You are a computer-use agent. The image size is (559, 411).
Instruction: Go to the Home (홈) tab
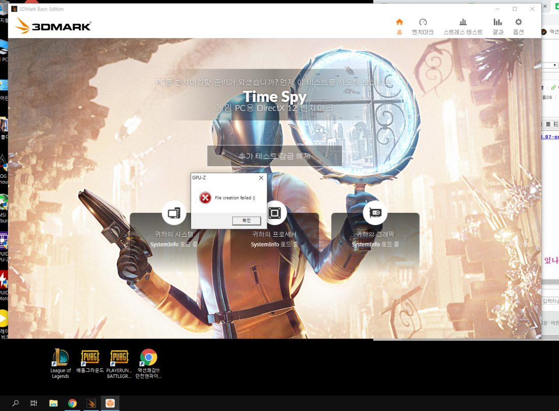(x=399, y=26)
